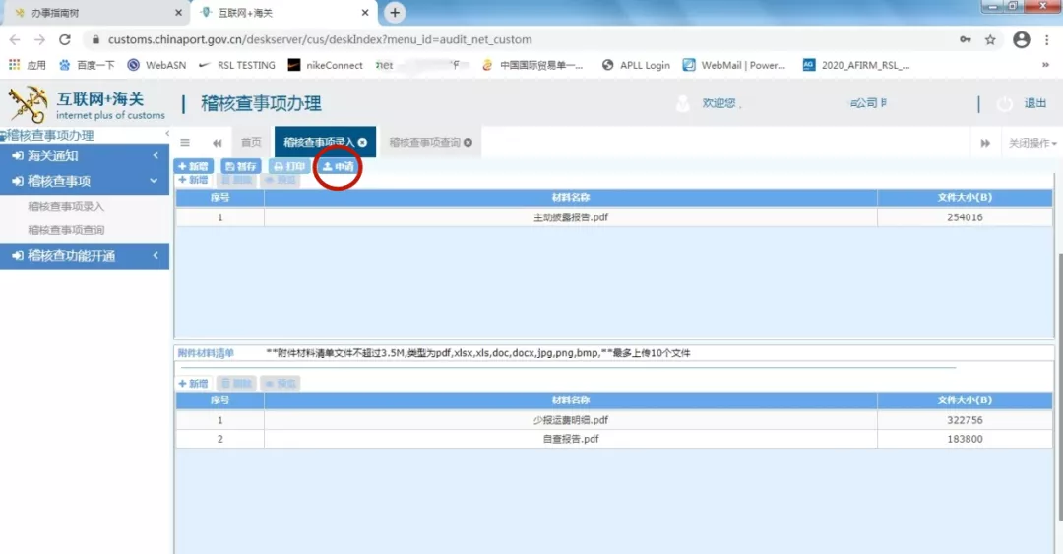
Task: Select the 少报运费明细.pdf row
Action: click(x=614, y=420)
